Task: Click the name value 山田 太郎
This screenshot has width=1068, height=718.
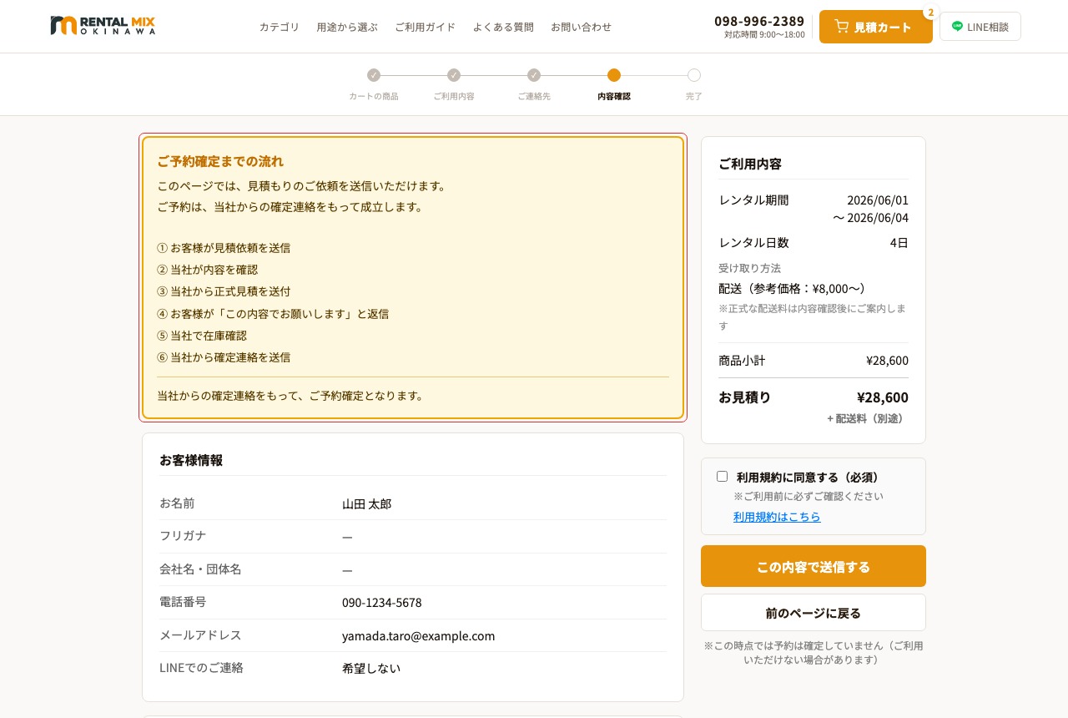Action: click(x=366, y=503)
